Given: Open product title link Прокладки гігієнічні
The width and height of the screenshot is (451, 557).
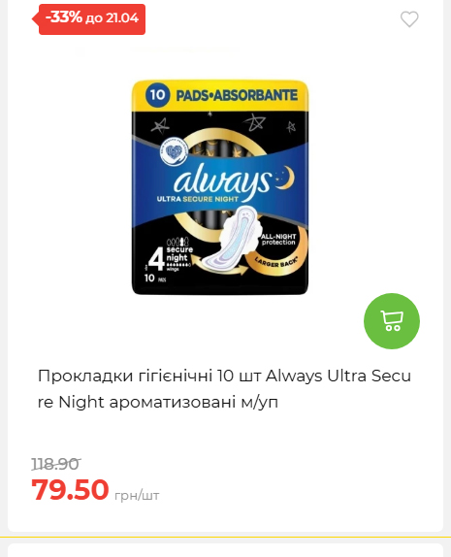Looking at the screenshot, I should point(224,388).
